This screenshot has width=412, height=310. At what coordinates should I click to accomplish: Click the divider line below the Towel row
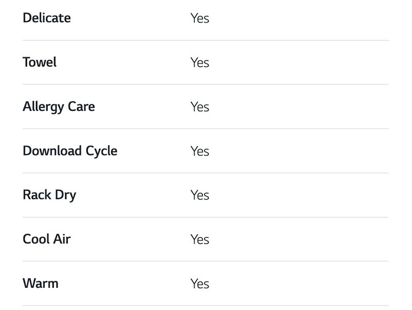point(205,84)
